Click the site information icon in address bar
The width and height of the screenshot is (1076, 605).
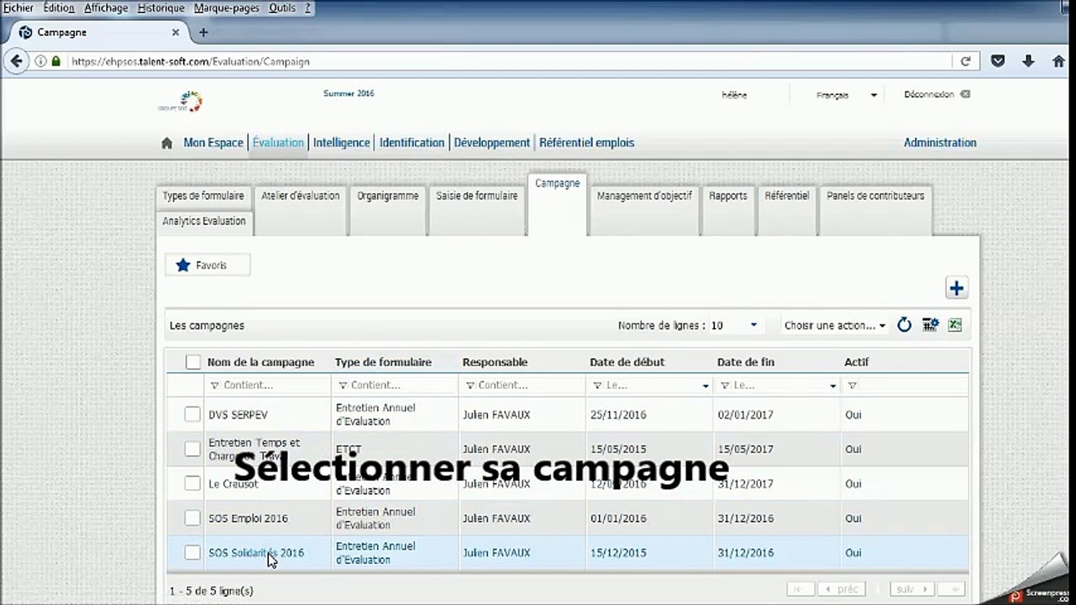(40, 61)
